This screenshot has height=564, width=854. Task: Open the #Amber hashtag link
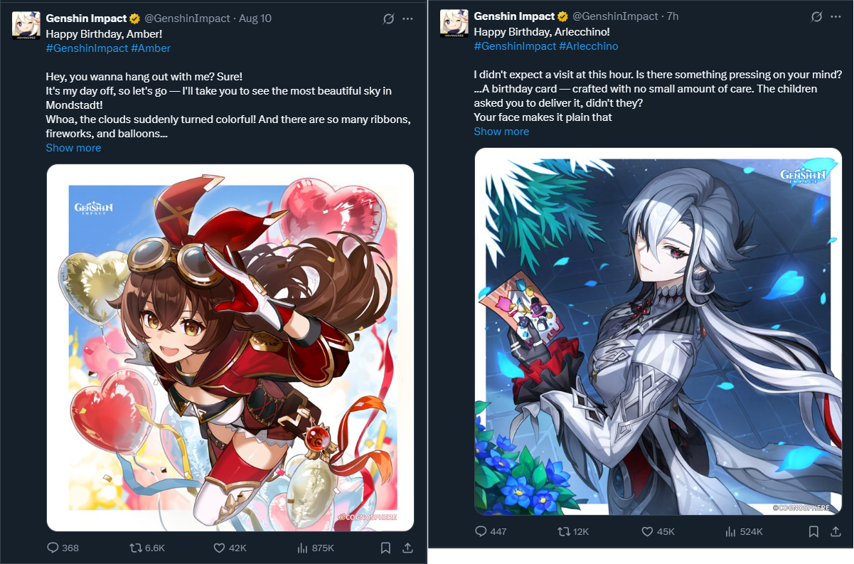pyautogui.click(x=151, y=48)
